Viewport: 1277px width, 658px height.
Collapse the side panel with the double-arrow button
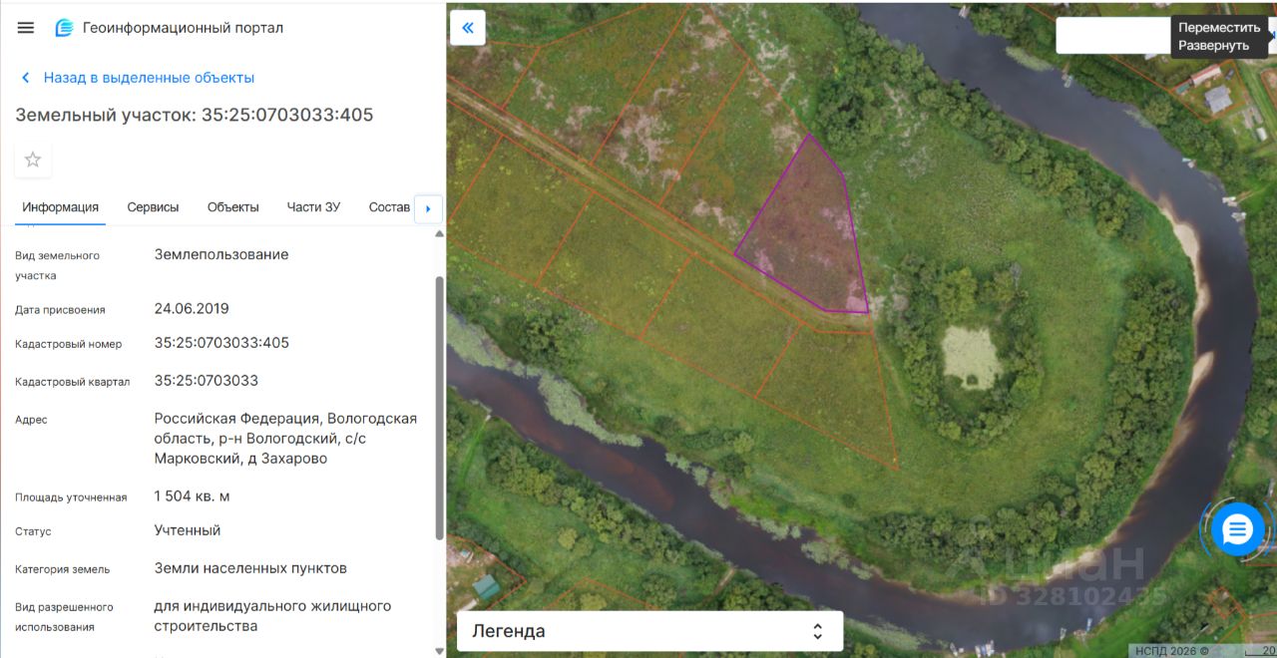tap(468, 28)
